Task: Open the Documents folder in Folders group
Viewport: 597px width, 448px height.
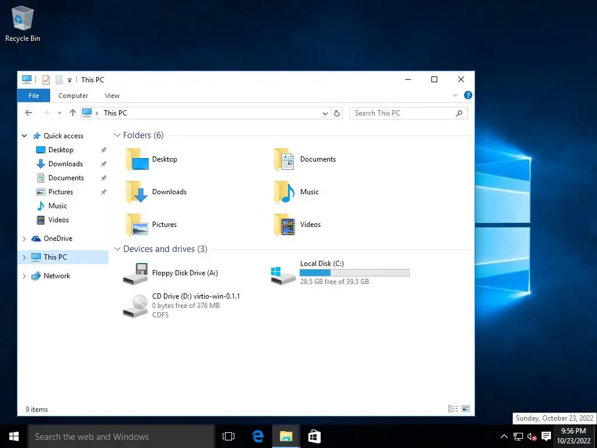Action: (305, 159)
